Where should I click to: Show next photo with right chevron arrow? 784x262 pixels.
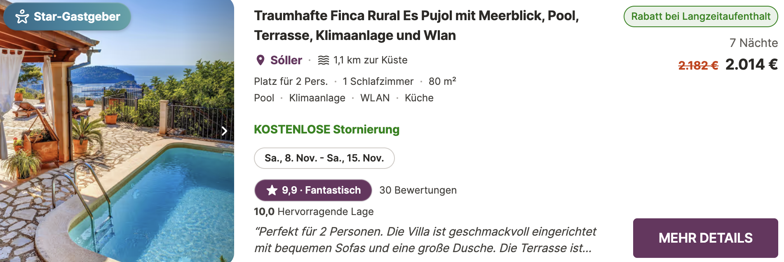[224, 131]
